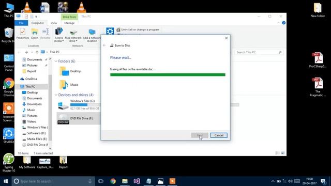
Task: Open Settings gear icon in ribbon
Action: (110, 32)
